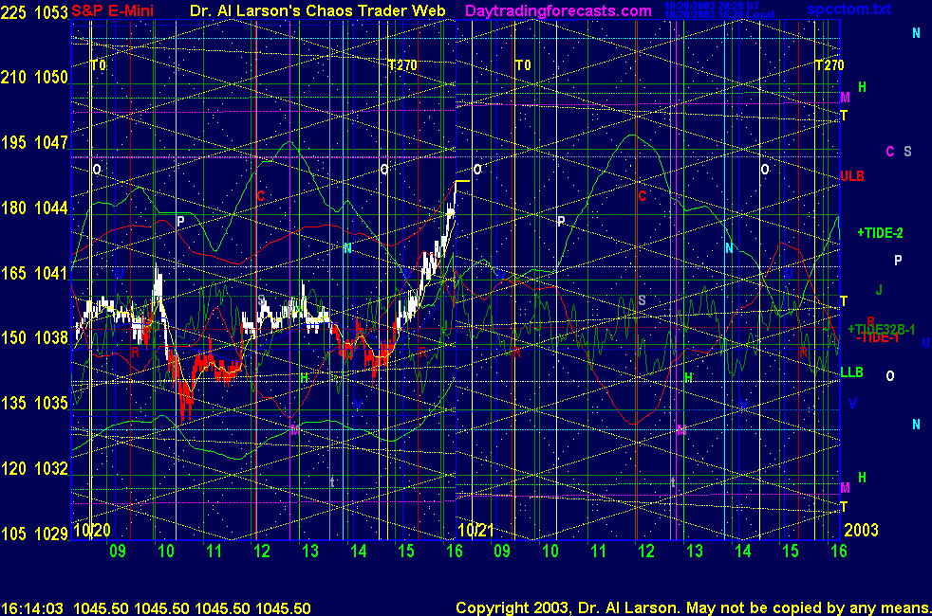Click the Copyright 2003 Dr. Al Larson notice
This screenshot has height=616, width=932.
(693, 608)
